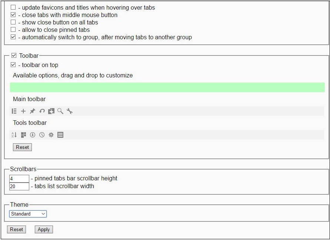Click Reset under the Tools toolbar
330x240 pixels.
pyautogui.click(x=22, y=147)
